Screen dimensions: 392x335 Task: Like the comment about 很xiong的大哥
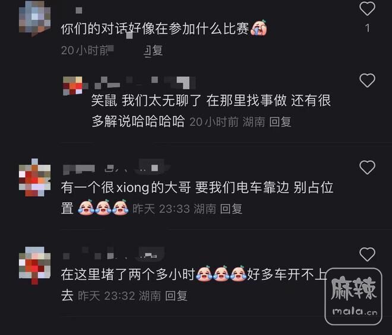(367, 167)
